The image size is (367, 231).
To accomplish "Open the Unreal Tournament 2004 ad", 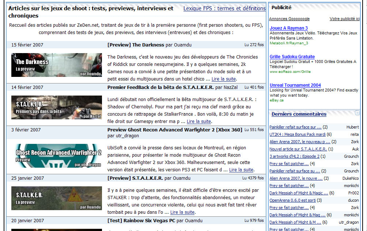I will click(295, 85).
